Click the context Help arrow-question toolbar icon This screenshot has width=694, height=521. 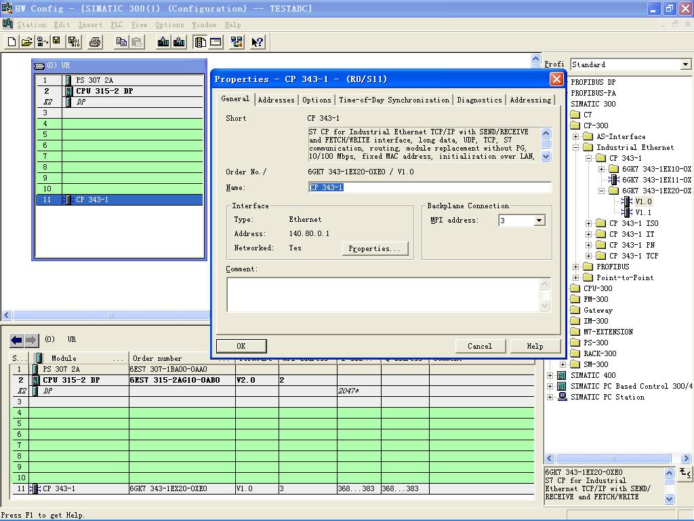[257, 42]
